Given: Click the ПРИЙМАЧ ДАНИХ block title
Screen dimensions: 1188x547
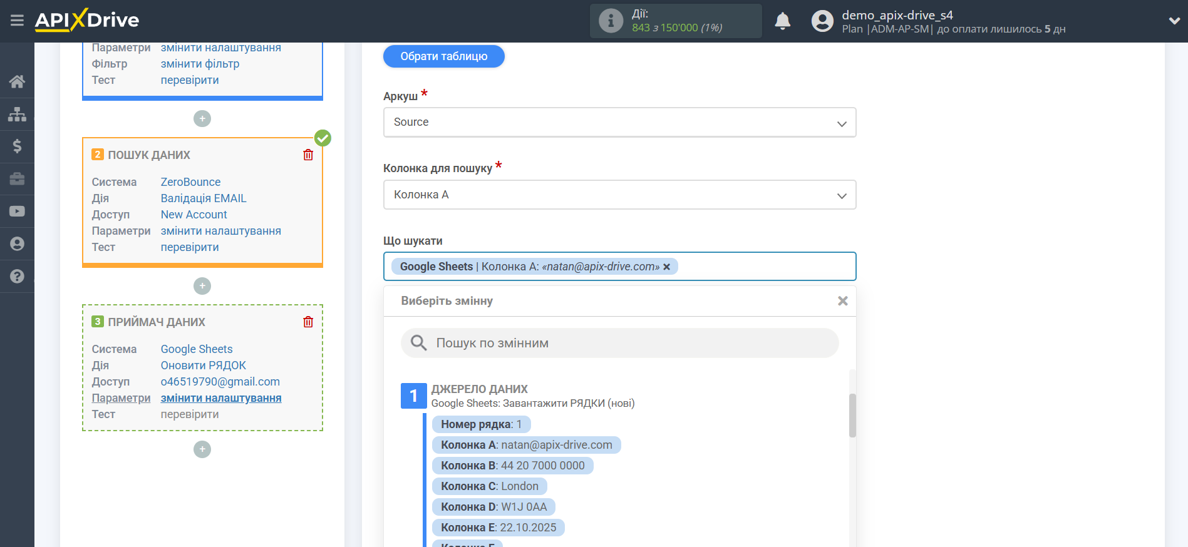Looking at the screenshot, I should 157,322.
